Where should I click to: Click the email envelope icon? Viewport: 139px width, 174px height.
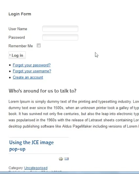pos(67,159)
